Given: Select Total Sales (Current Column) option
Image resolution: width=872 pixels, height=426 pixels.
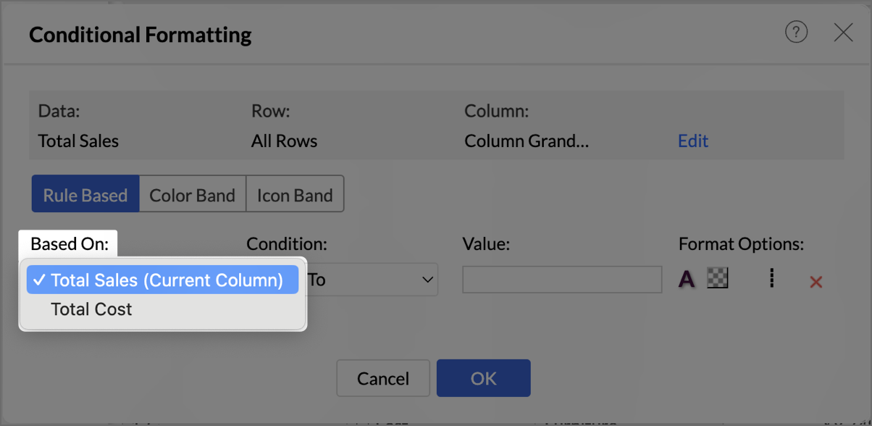Looking at the screenshot, I should coord(163,280).
